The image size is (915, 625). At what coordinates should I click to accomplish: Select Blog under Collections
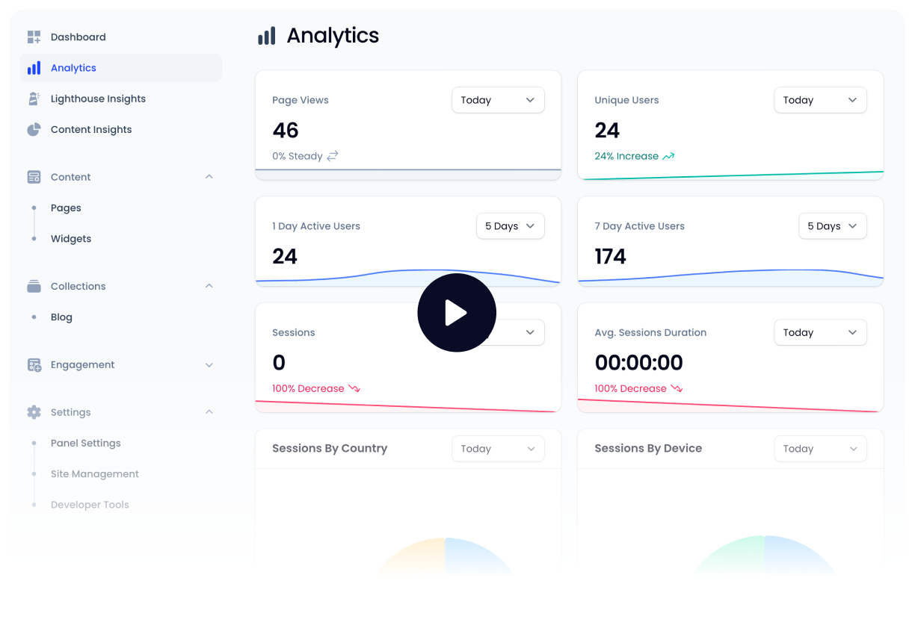(x=61, y=317)
